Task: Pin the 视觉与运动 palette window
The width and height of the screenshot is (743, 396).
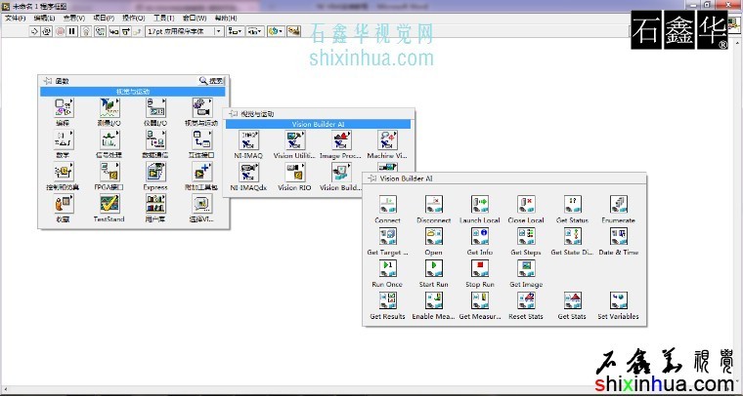Action: 233,113
